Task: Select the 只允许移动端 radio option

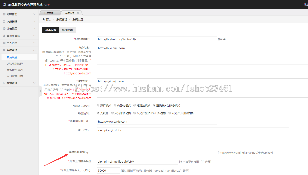Action: (112, 113)
